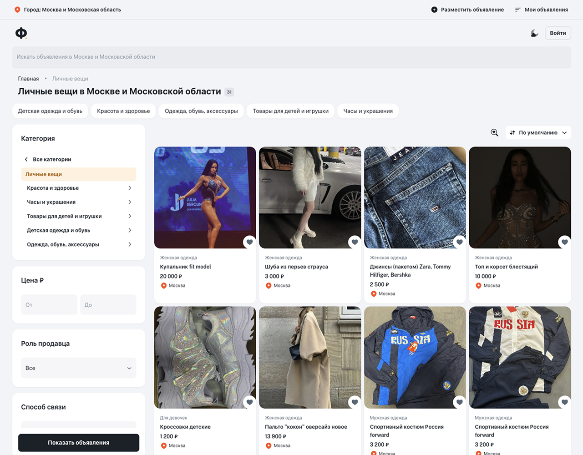Image resolution: width=583 pixels, height=455 pixels.
Task: Click the Топ и корсет блестящий title
Action: [506, 267]
